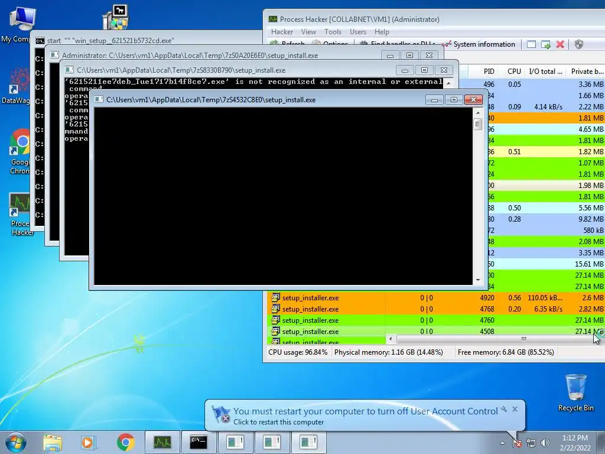This screenshot has height=454, width=605.
Task: Click Google Chrome desktop shortcut
Action: click(x=20, y=151)
